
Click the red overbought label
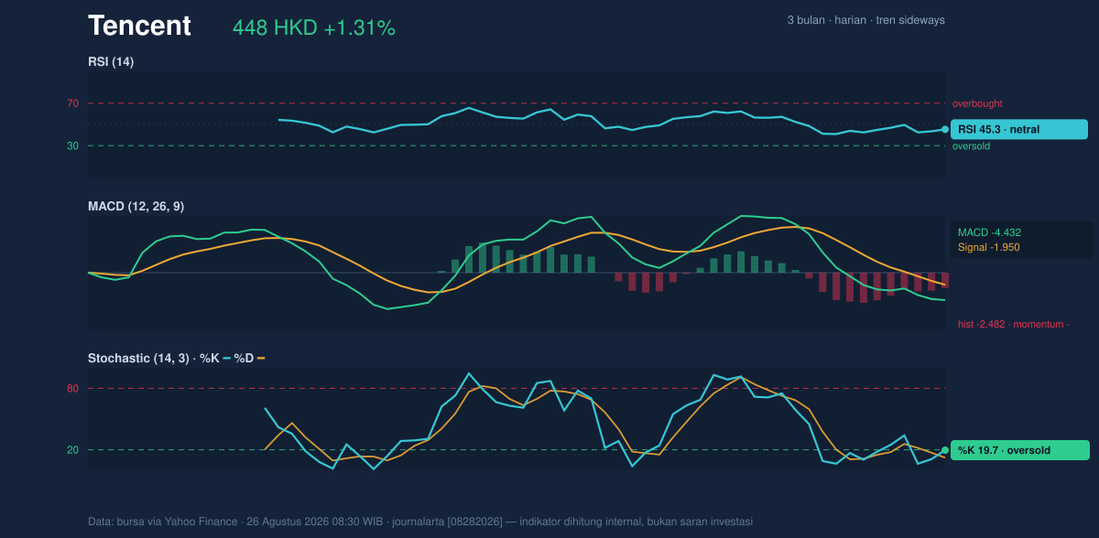pos(977,103)
